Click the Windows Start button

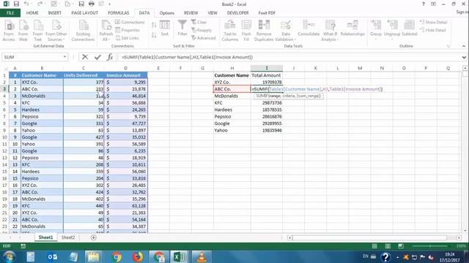coord(10,256)
